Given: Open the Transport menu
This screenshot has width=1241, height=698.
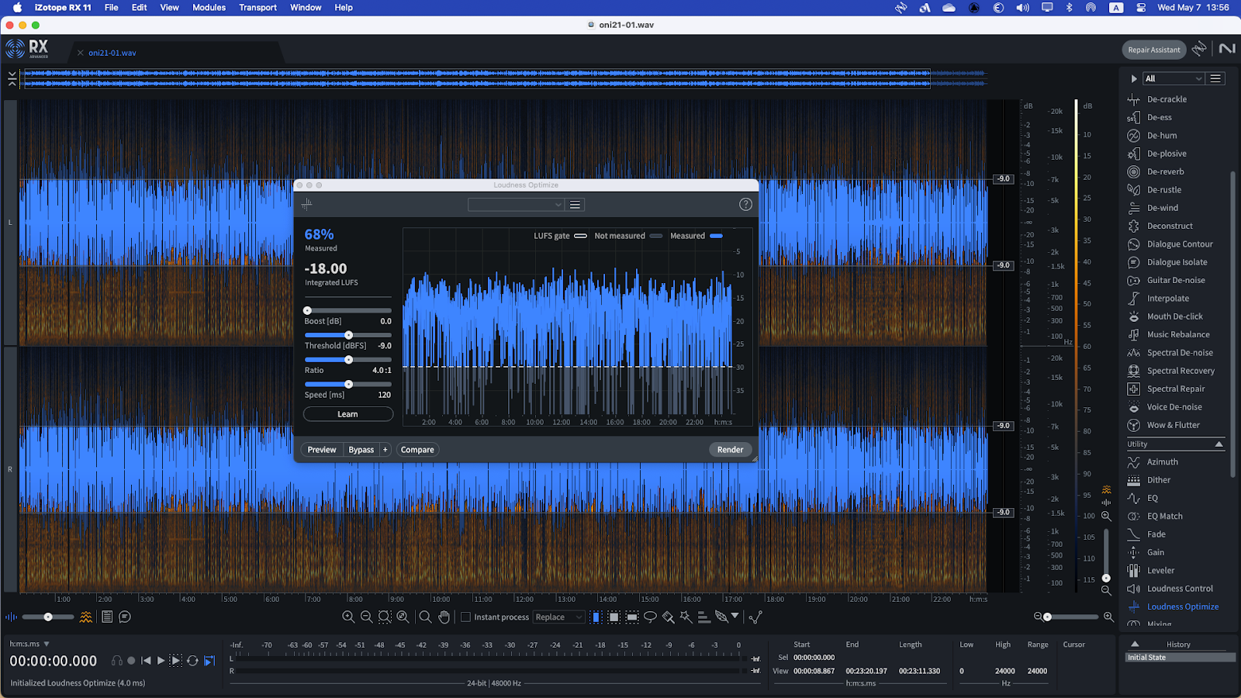Looking at the screenshot, I should pyautogui.click(x=258, y=8).
